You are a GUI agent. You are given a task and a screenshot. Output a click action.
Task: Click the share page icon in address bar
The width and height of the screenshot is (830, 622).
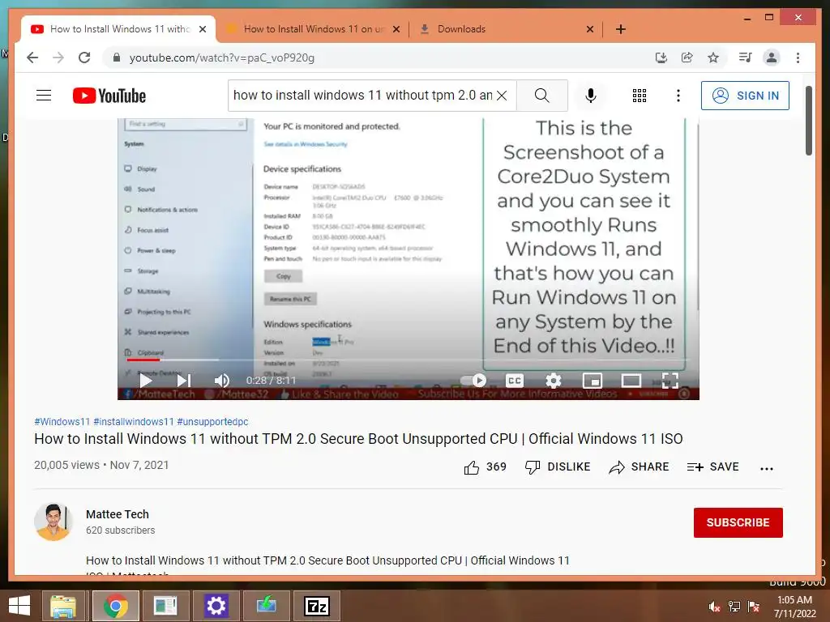click(x=687, y=58)
